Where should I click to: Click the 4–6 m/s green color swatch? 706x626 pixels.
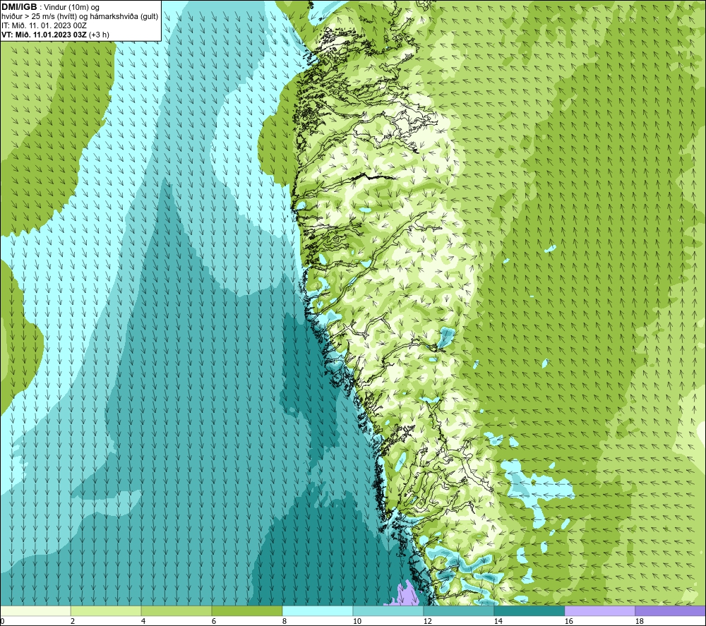coord(176,610)
